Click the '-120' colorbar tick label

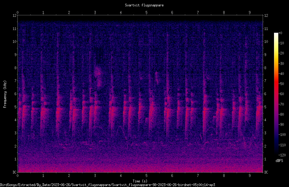[x=282, y=155]
